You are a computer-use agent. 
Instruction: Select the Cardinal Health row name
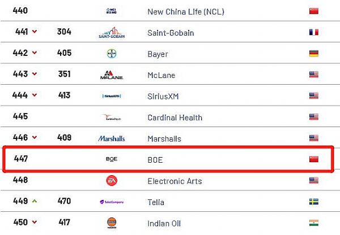point(175,117)
